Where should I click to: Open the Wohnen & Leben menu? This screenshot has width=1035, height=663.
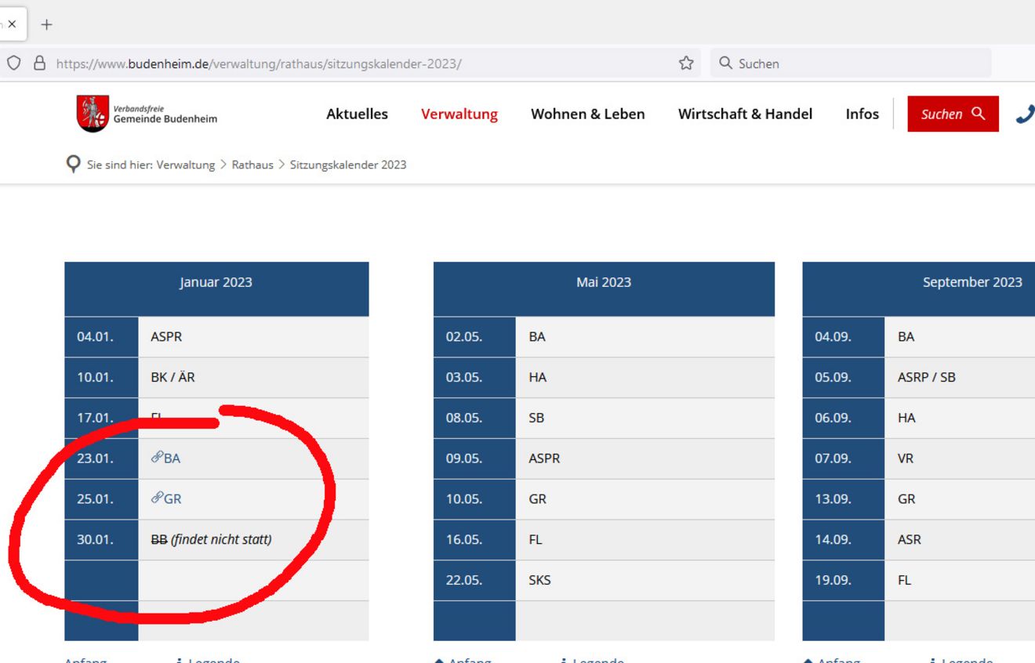click(587, 114)
